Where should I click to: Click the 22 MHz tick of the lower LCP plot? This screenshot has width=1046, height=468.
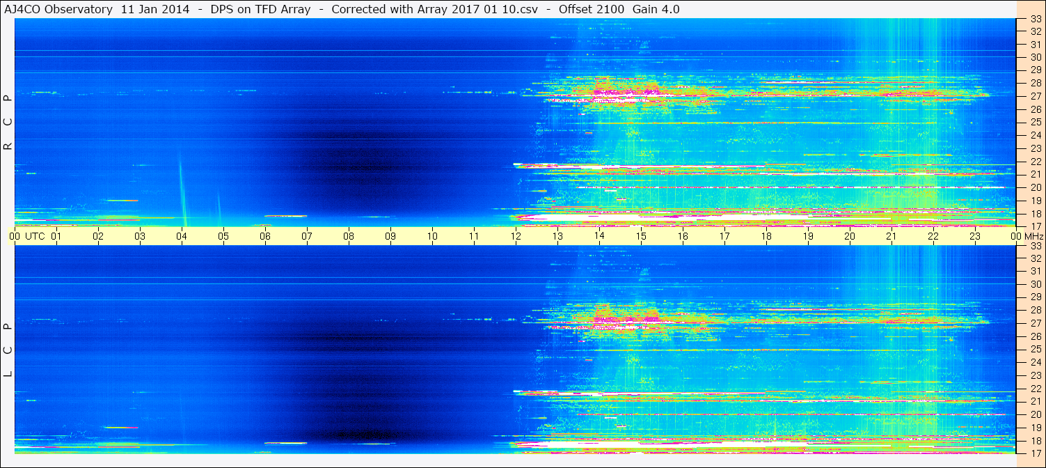point(1035,389)
